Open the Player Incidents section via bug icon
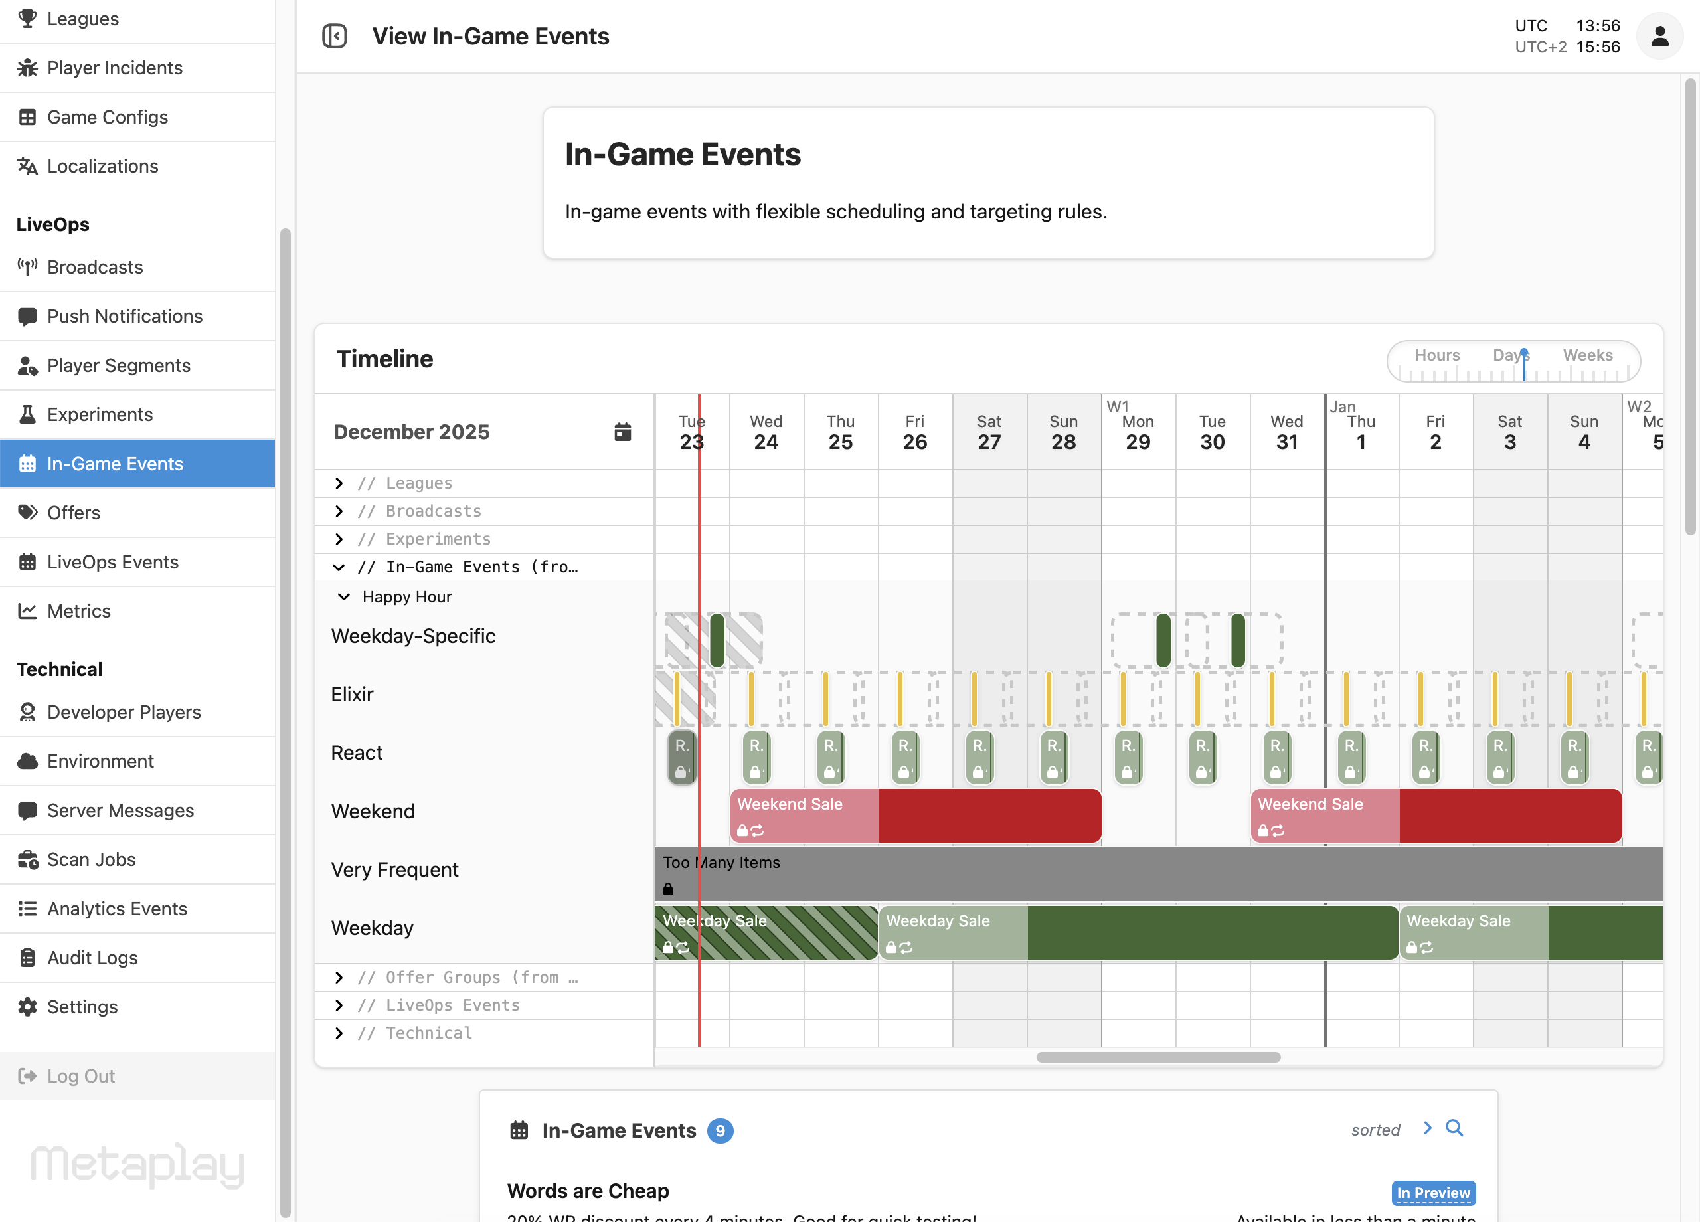Screen dimensions: 1700x1222 point(28,68)
